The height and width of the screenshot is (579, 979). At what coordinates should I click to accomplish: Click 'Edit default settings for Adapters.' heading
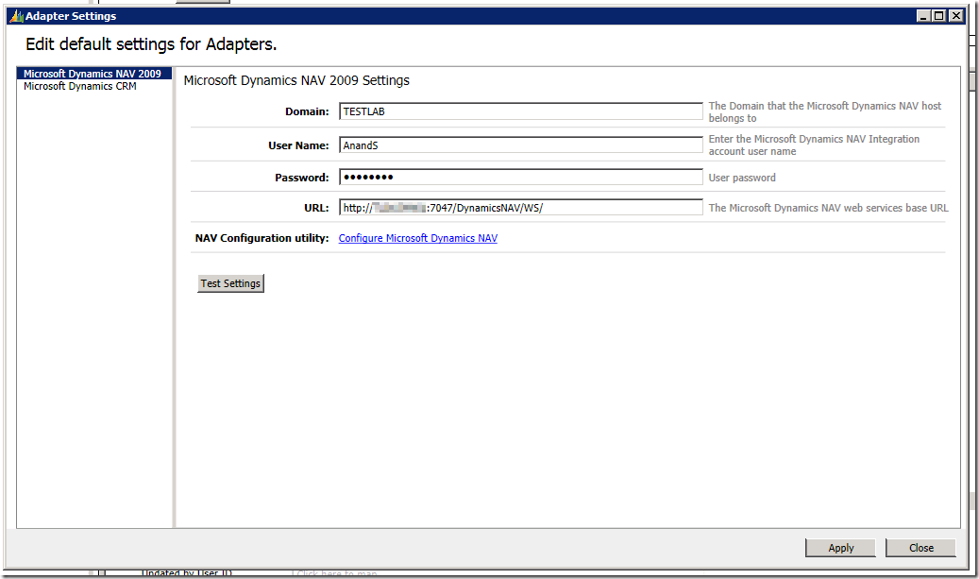tap(151, 44)
